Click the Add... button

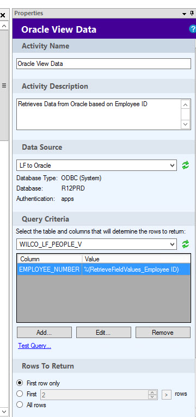point(45,333)
